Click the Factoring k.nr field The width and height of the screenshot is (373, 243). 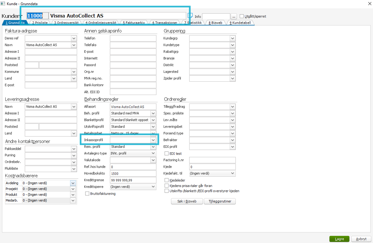212,160
